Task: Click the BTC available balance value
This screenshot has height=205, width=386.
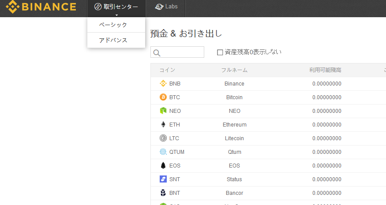Action: pos(327,97)
